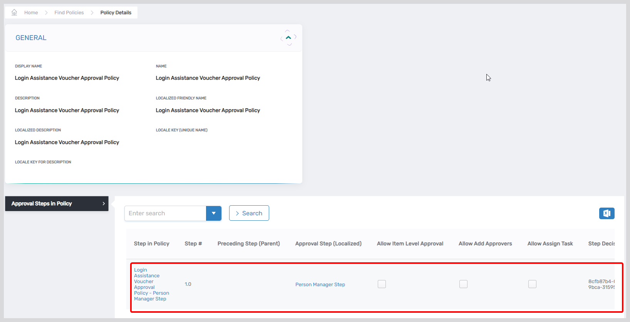Image resolution: width=630 pixels, height=322 pixels.
Task: Navigate to Home breadcrumb text
Action: click(x=31, y=13)
